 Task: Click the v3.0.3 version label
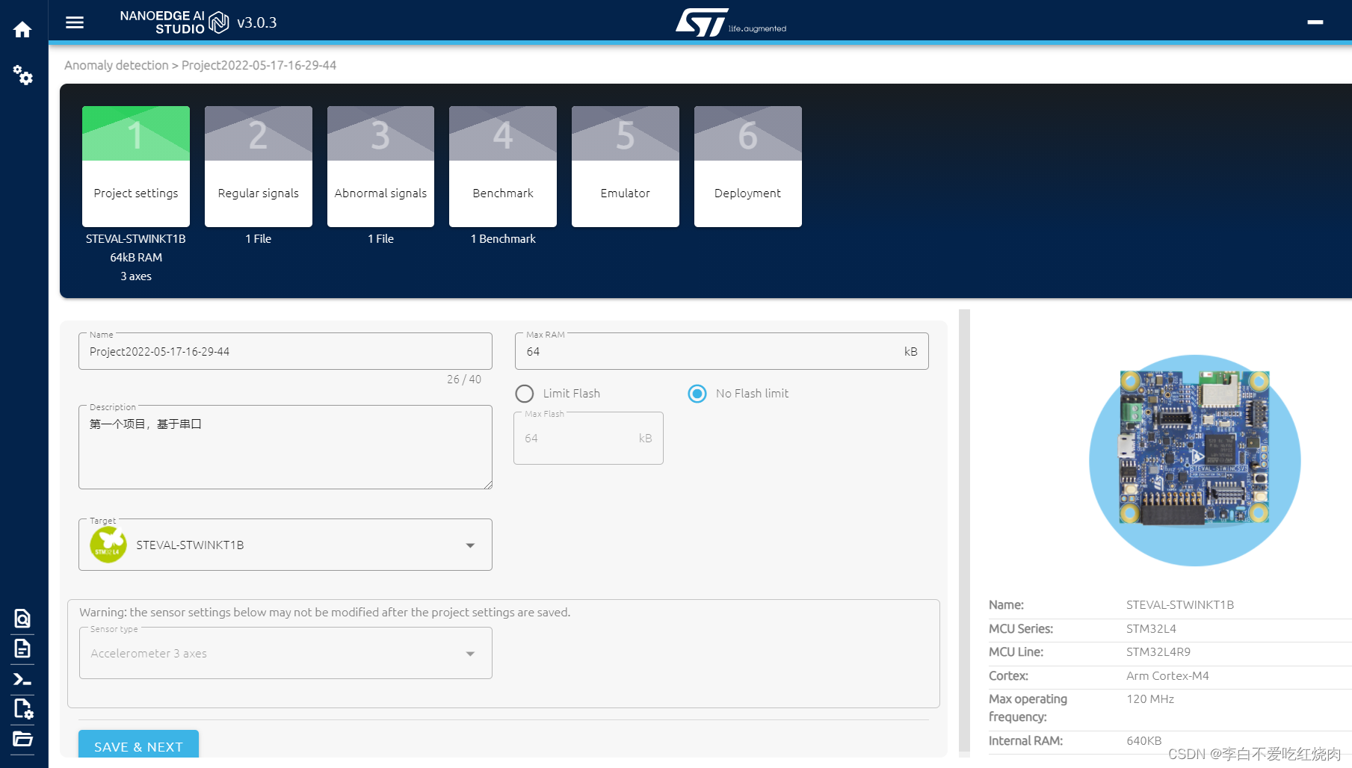[x=257, y=22]
